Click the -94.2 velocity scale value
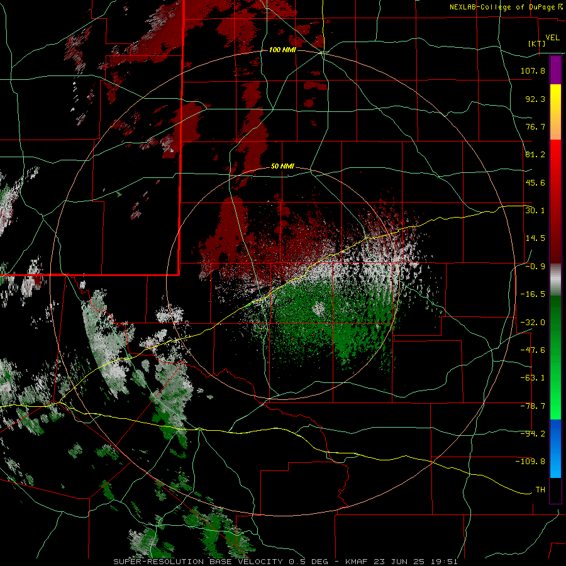The height and width of the screenshot is (566, 566). point(533,434)
